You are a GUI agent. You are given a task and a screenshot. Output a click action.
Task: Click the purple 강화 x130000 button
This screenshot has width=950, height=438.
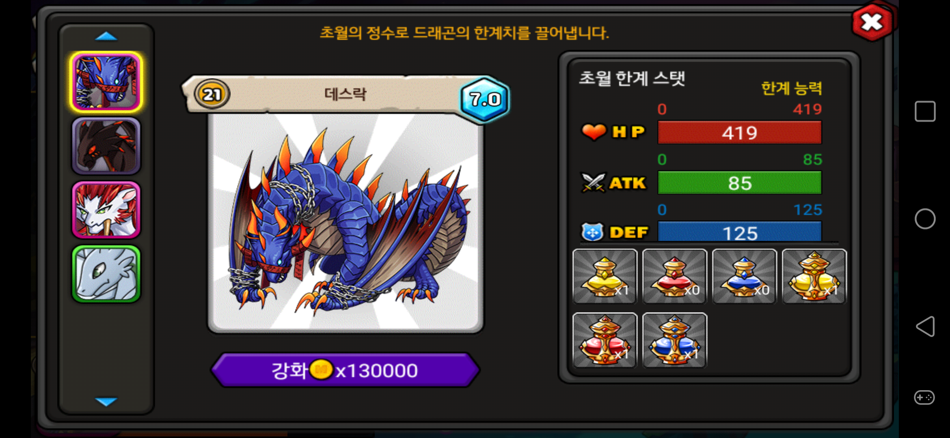tap(345, 370)
